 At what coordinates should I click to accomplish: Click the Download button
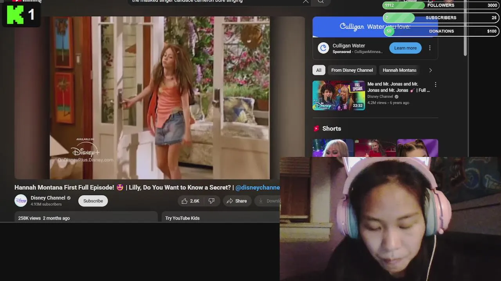tap(268, 201)
